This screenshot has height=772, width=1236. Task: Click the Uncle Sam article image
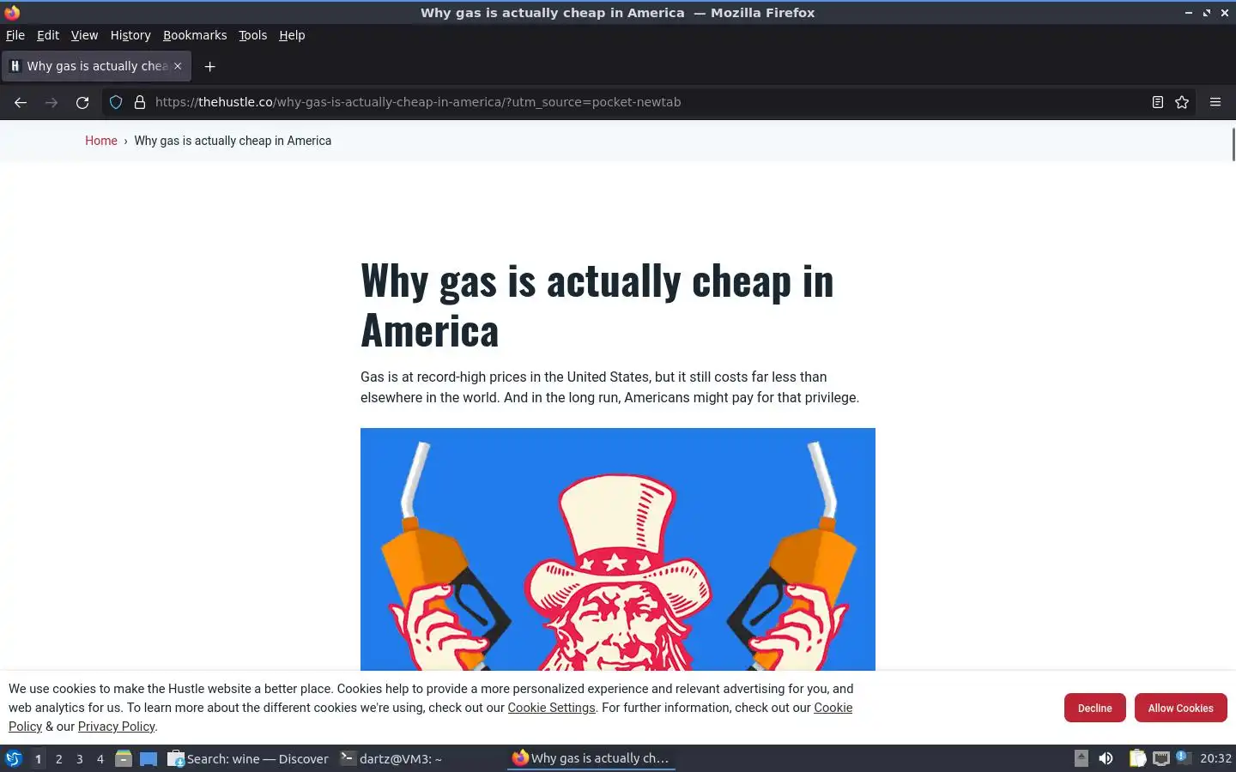click(618, 549)
